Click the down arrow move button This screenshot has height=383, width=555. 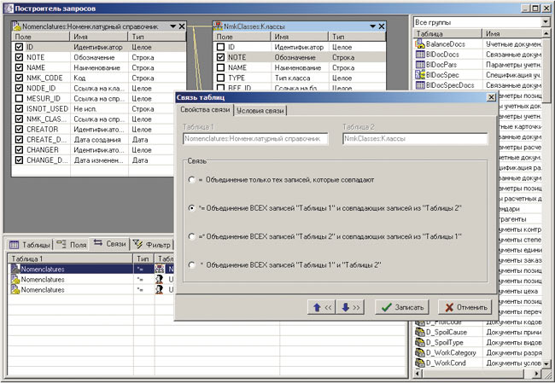coord(350,307)
